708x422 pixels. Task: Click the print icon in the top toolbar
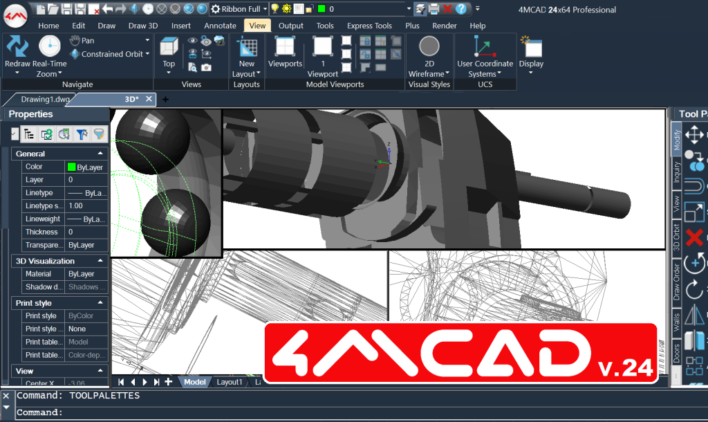[434, 9]
